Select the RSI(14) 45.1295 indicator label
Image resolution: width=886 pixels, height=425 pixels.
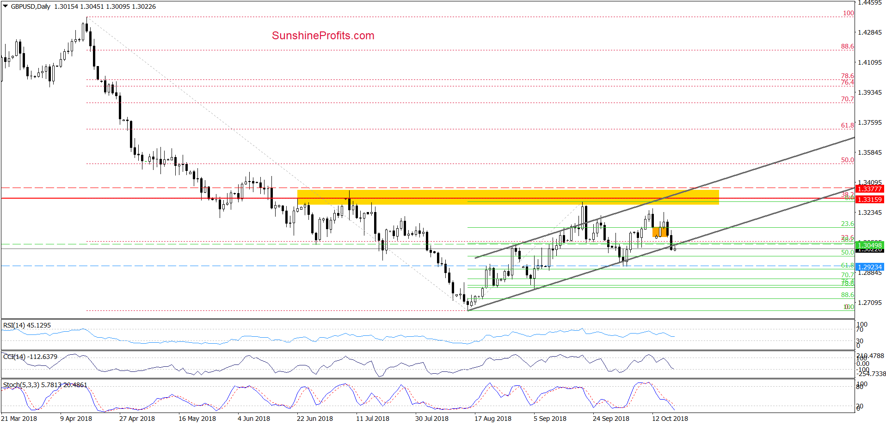(x=27, y=325)
